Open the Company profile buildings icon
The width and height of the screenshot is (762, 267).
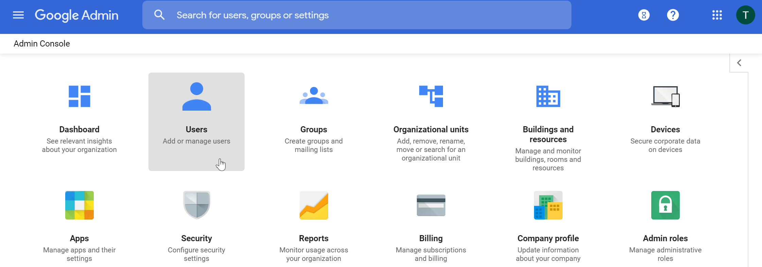[x=548, y=205]
